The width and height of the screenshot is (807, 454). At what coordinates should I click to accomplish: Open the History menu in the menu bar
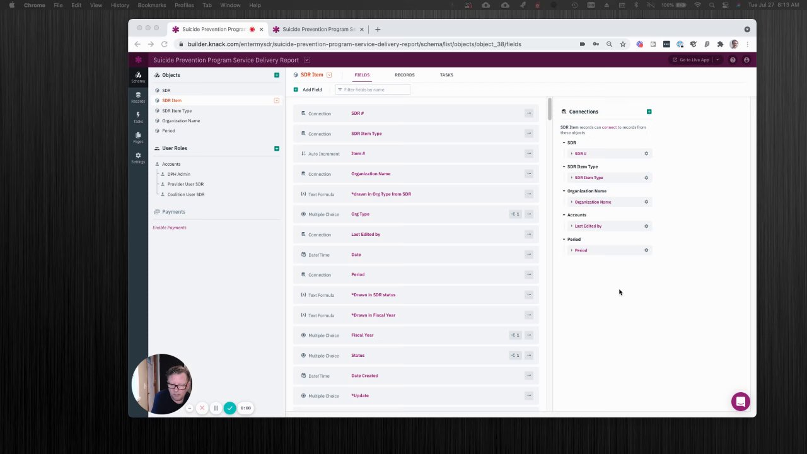coord(120,5)
